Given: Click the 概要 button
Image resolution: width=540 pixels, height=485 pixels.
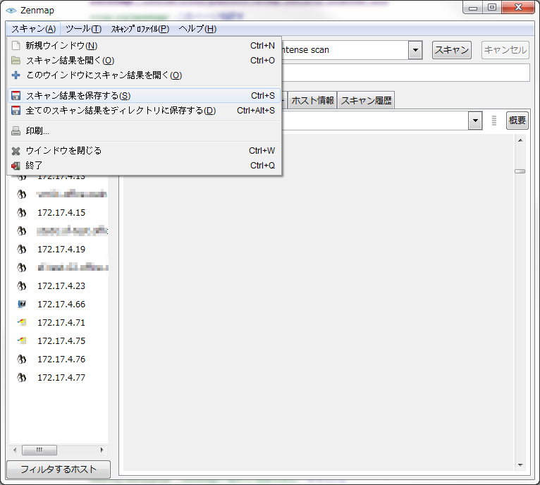Looking at the screenshot, I should [517, 121].
